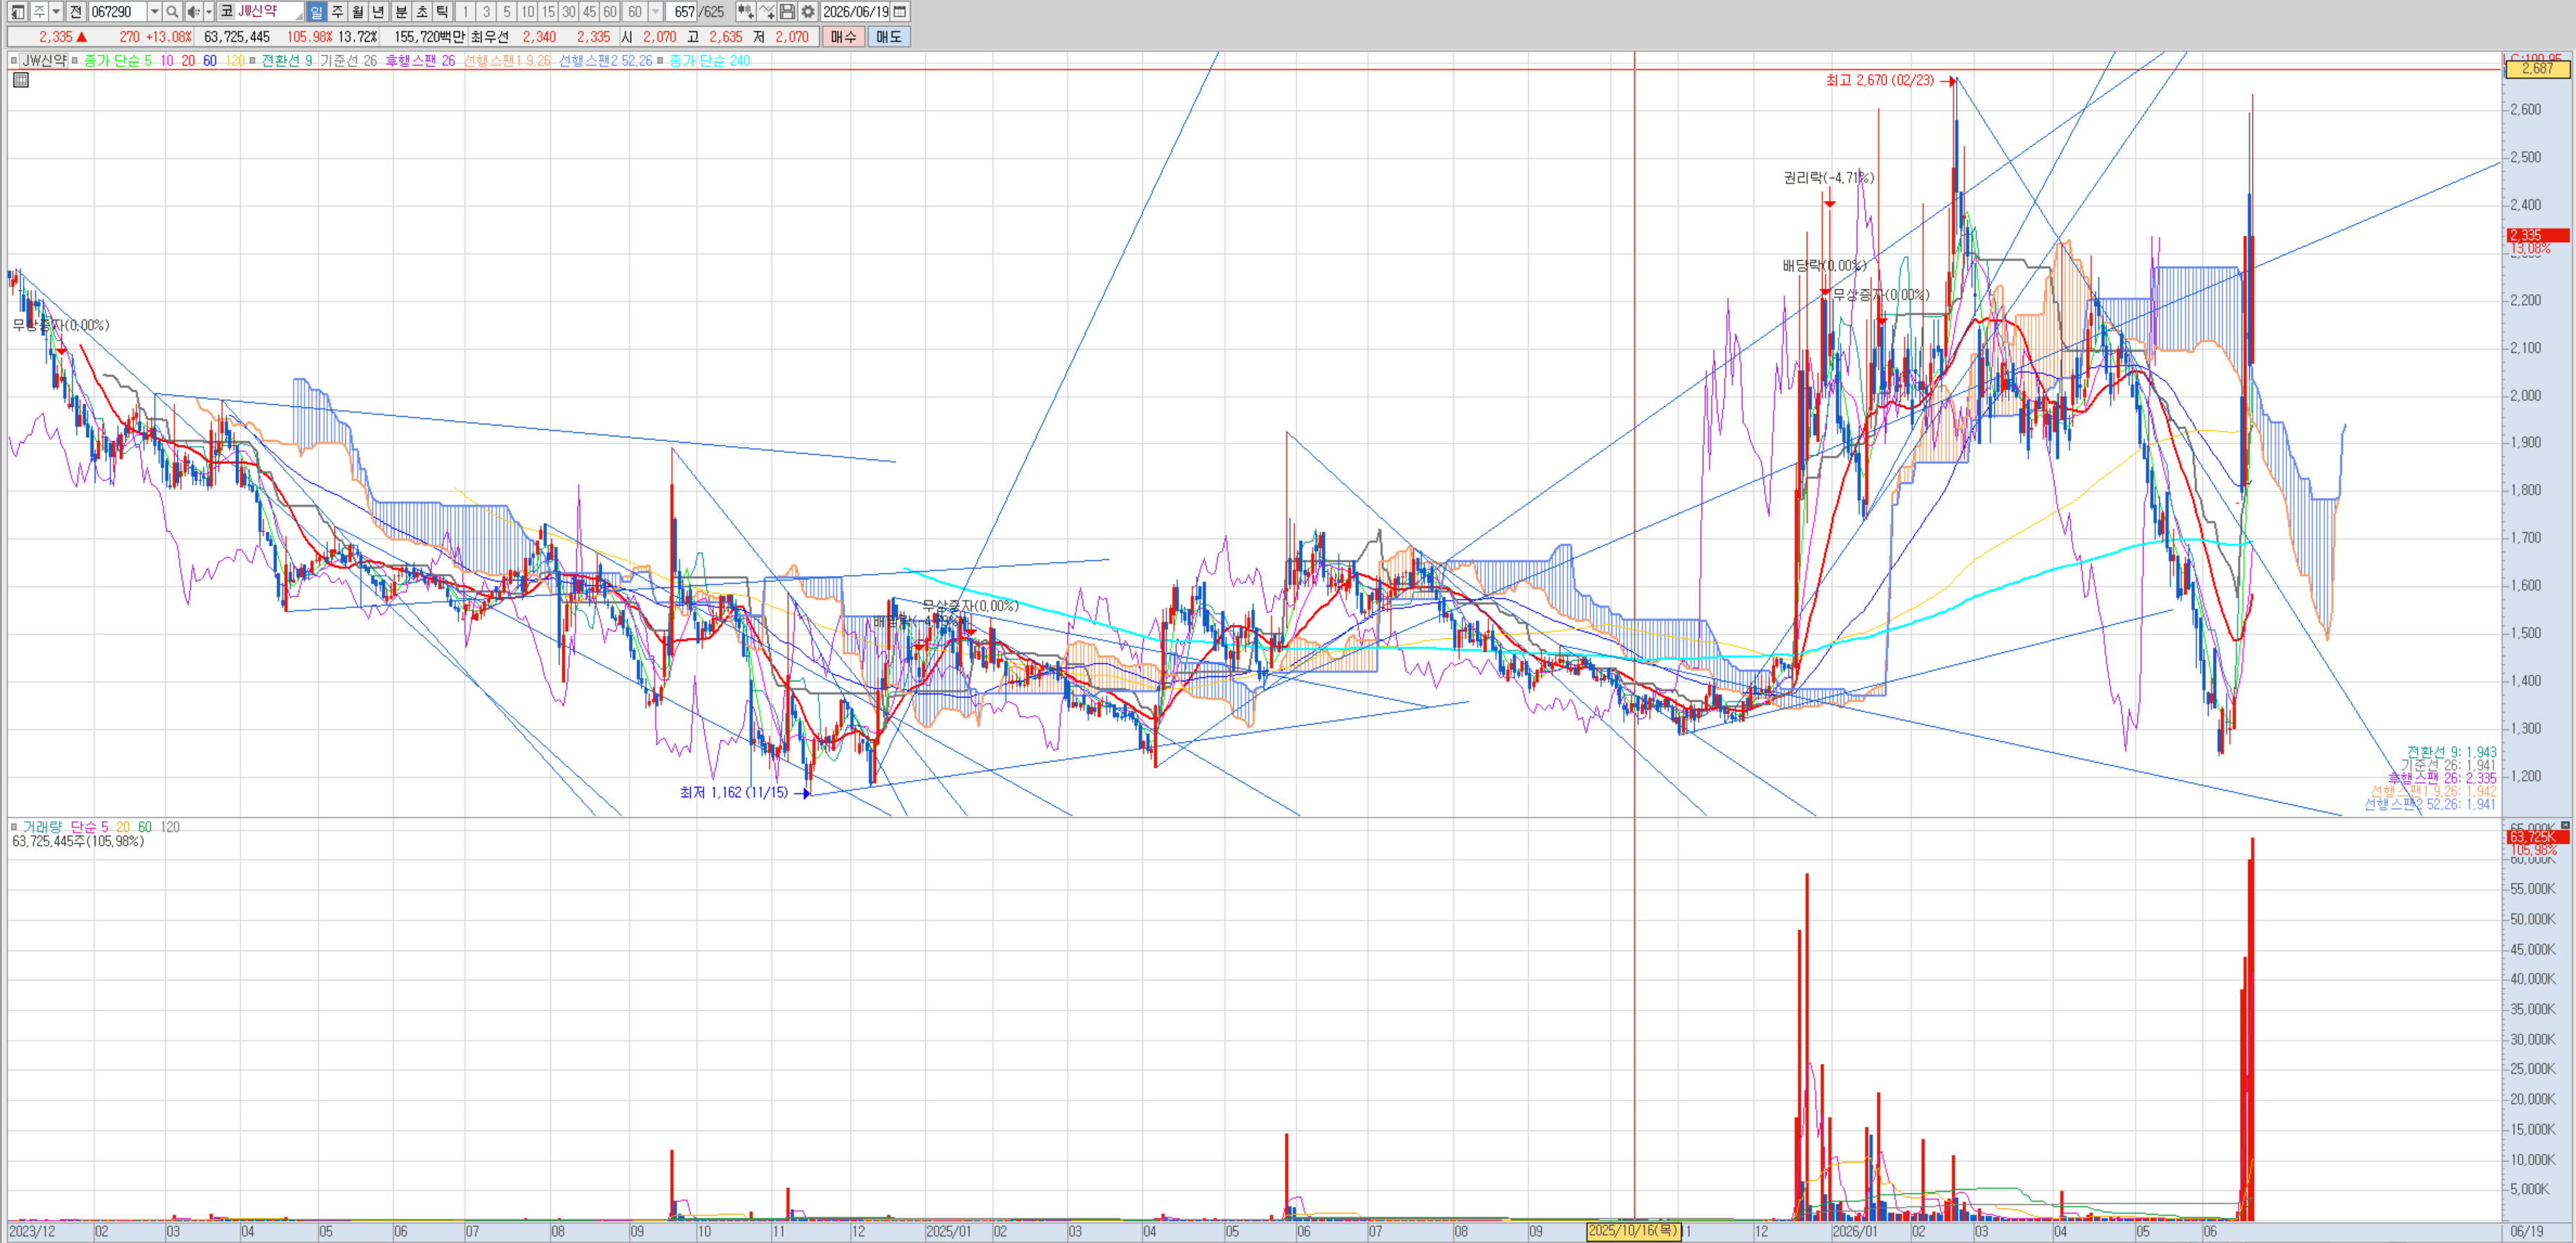Select the 주 weekly period
Viewport: 2576px width, 1243px height.
tap(337, 12)
